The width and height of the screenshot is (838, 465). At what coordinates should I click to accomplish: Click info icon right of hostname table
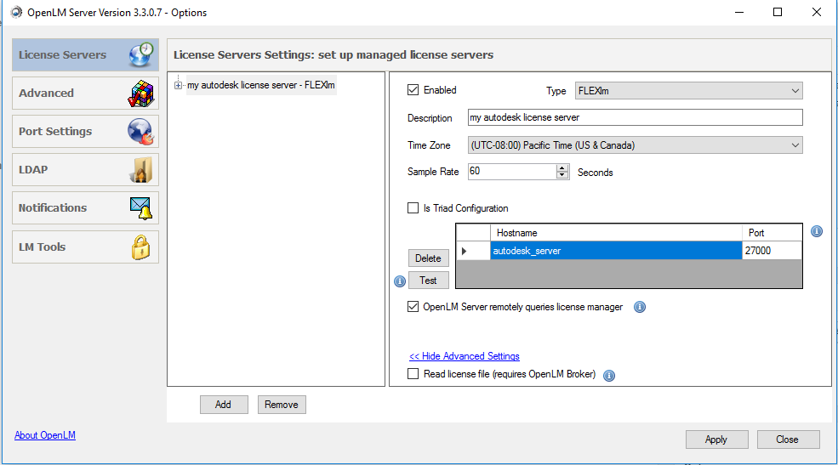coord(817,231)
